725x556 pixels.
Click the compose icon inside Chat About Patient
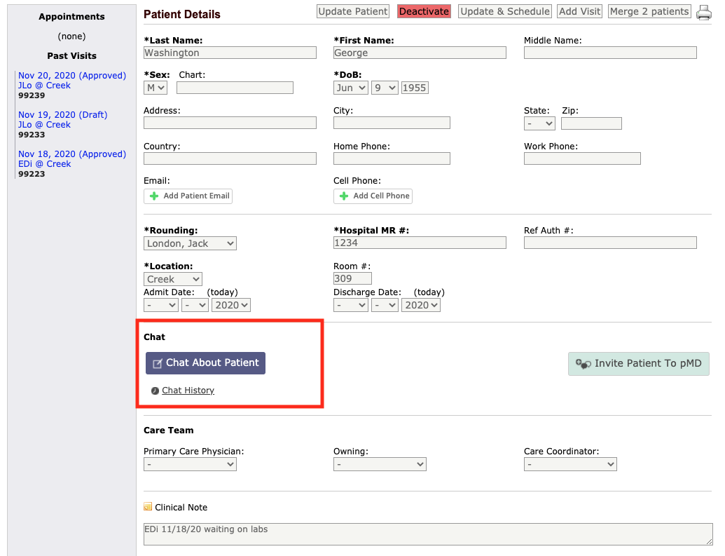157,362
